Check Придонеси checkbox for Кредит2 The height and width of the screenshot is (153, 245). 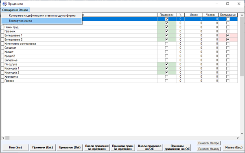tap(166, 56)
